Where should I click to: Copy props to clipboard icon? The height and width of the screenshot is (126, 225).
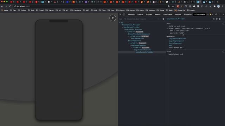pos(223,23)
